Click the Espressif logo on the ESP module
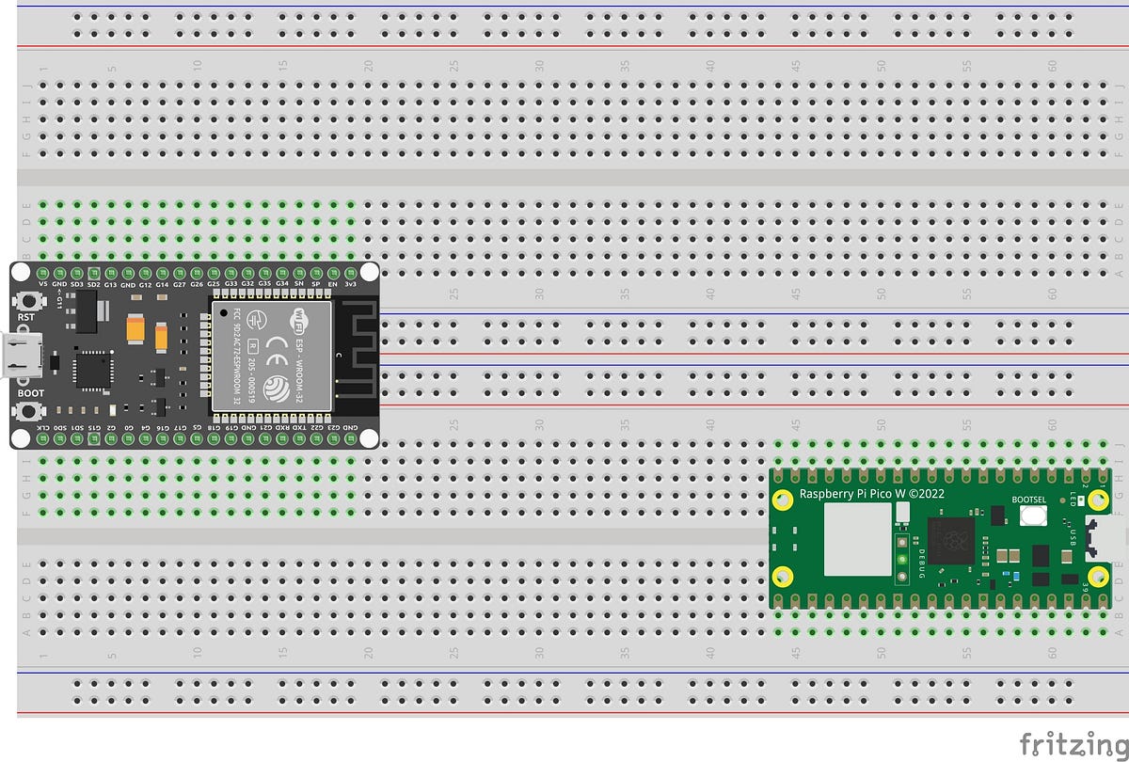The width and height of the screenshot is (1129, 762). pyautogui.click(x=277, y=389)
